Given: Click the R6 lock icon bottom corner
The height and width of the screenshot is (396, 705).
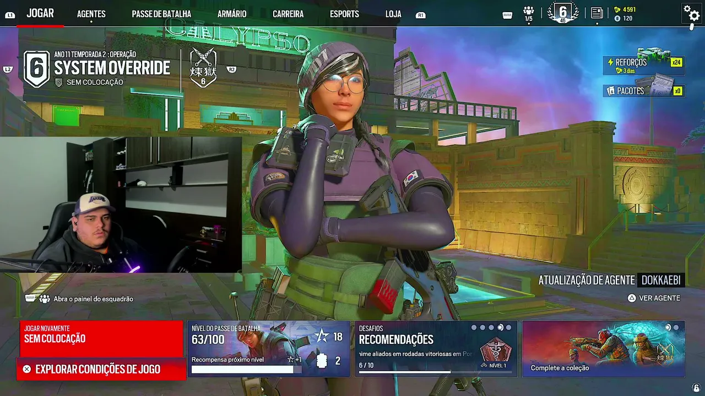Looking at the screenshot, I should (x=696, y=388).
